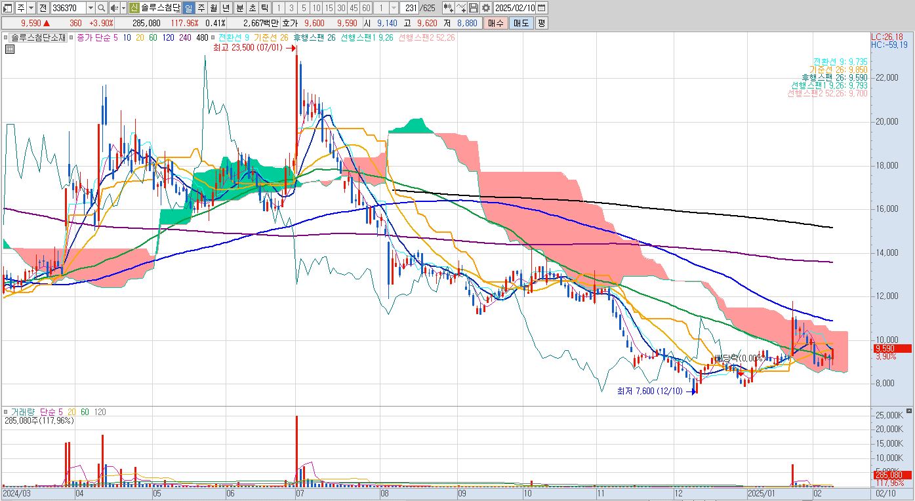Image resolution: width=915 pixels, height=501 pixels.
Task: Select the 3 interval preset button
Action: tap(291, 8)
